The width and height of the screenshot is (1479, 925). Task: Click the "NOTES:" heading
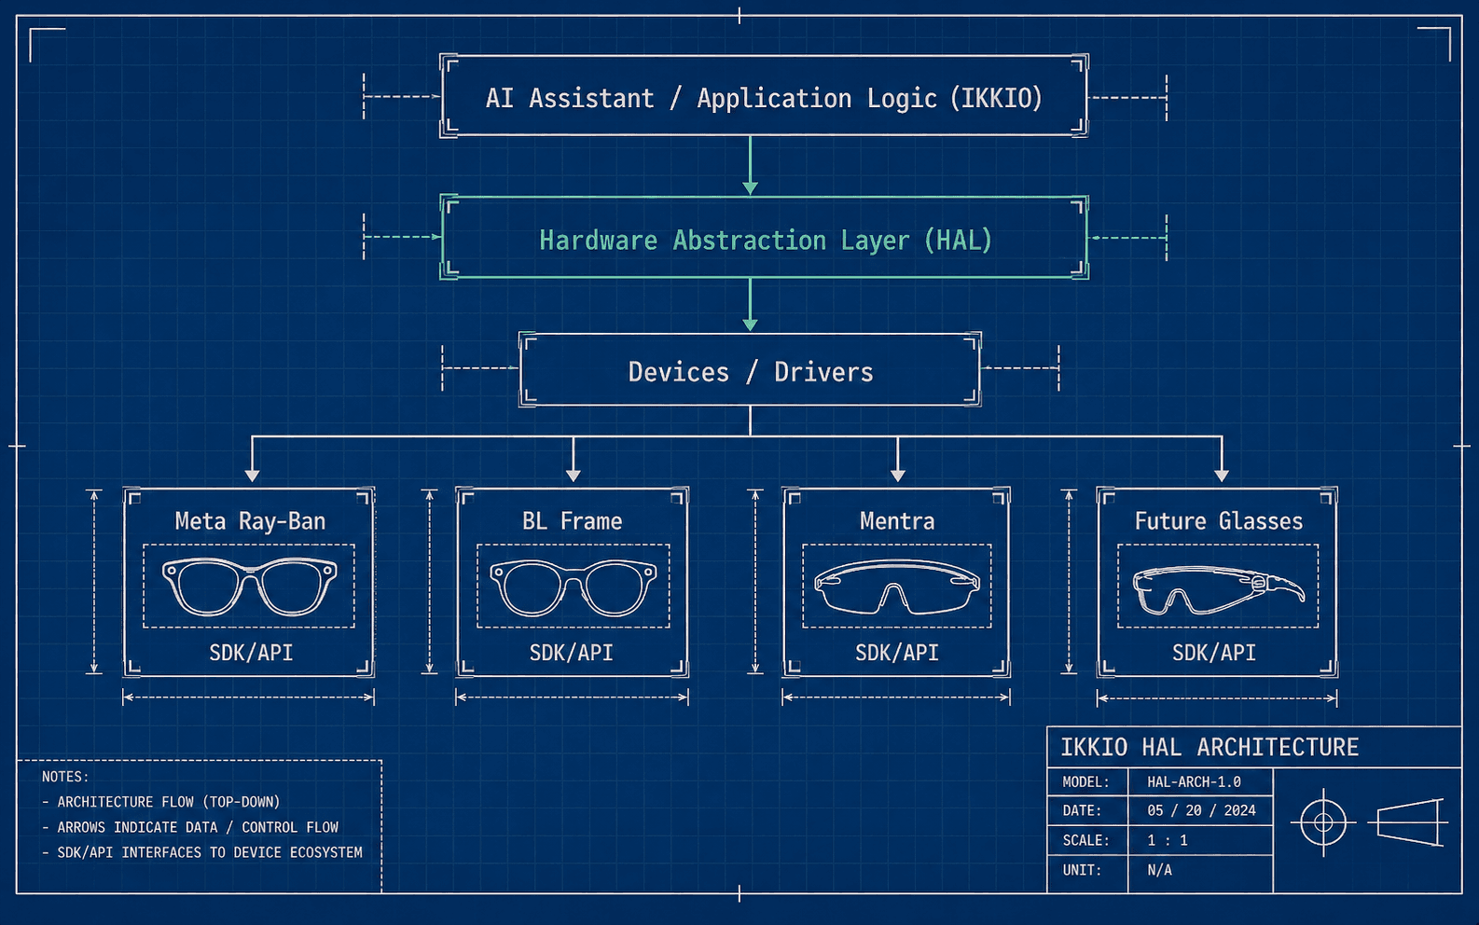[x=65, y=777]
